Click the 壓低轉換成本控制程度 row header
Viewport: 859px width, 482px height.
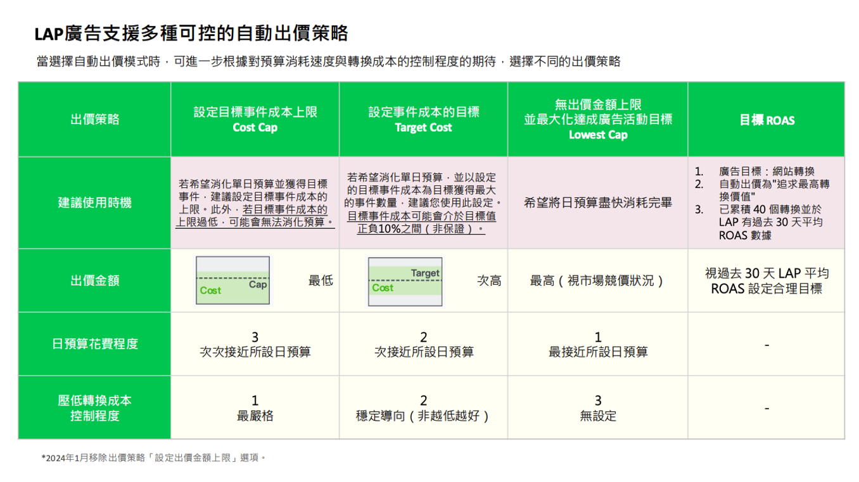point(95,408)
